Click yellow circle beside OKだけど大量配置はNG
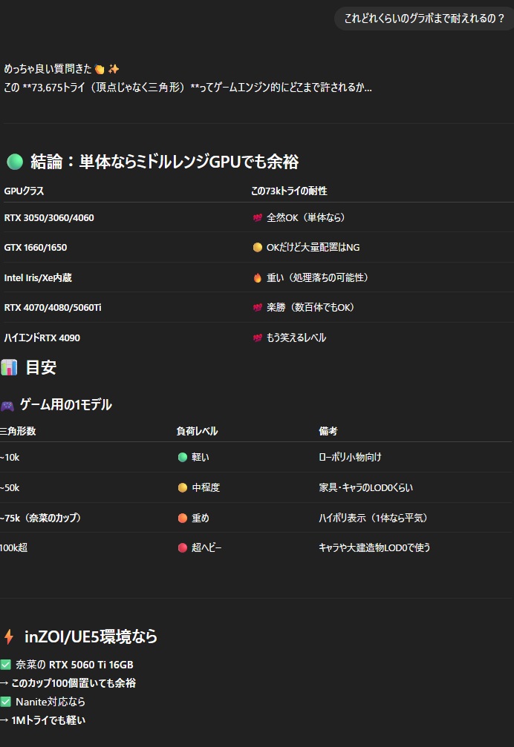This screenshot has width=514, height=747. [x=258, y=247]
